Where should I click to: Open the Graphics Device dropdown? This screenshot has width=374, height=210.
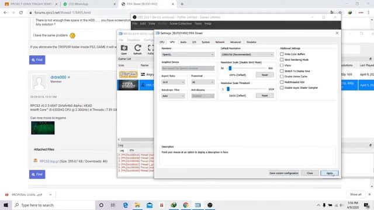[188, 68]
